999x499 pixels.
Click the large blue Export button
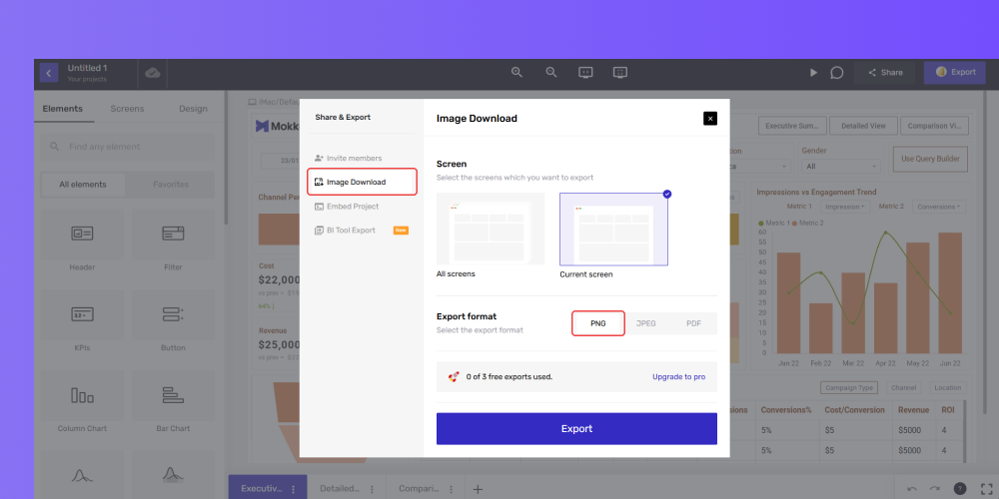(x=576, y=429)
